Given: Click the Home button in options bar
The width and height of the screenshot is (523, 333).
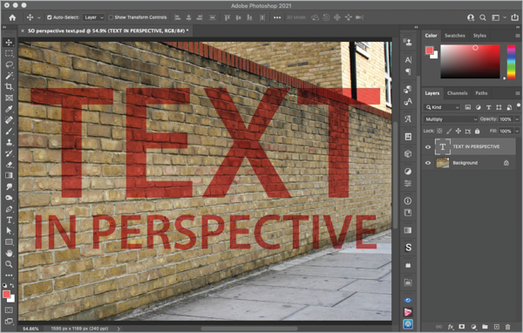Looking at the screenshot, I should point(12,17).
